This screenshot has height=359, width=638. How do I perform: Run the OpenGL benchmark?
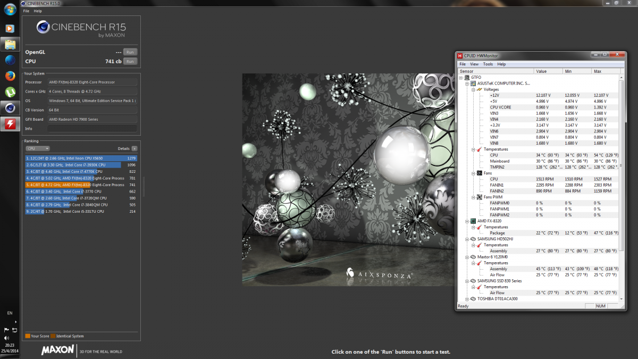(130, 52)
